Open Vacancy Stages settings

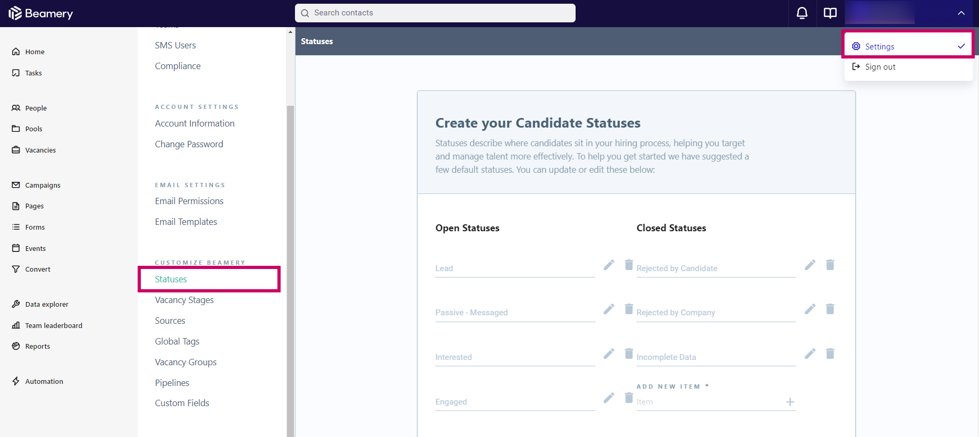click(x=184, y=300)
